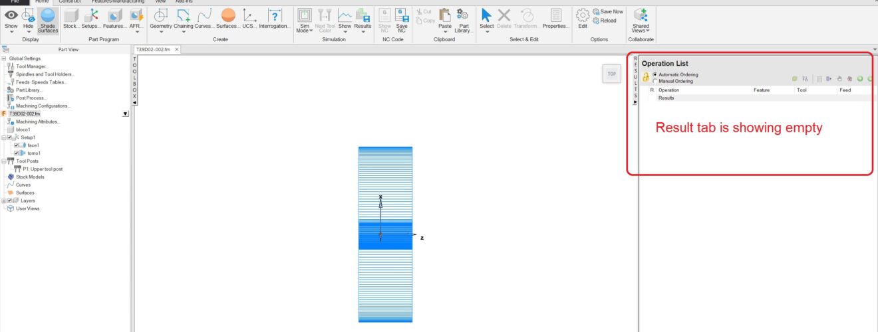Open the Properties dialog icon
878x332 pixels.
(x=556, y=19)
